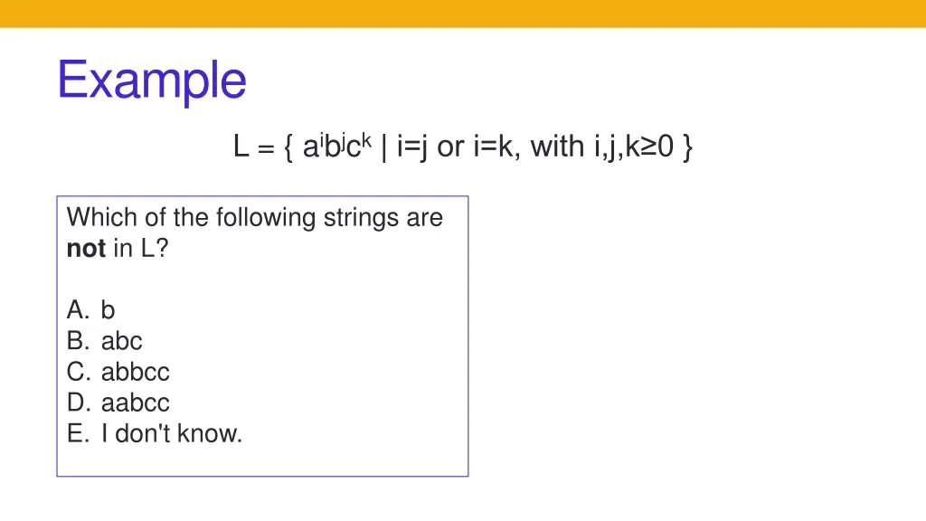926x521 pixels.
Task: Pick answer option text "abbcc"
Action: pyautogui.click(x=135, y=372)
